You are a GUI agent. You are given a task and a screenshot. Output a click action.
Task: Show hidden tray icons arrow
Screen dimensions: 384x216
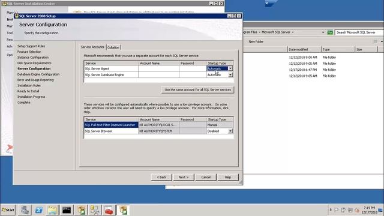pyautogui.click(x=331, y=209)
